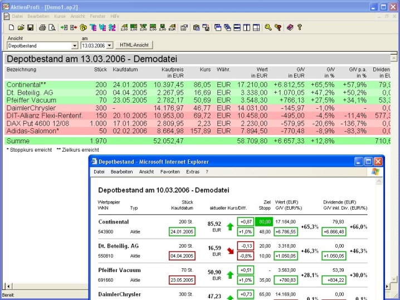Image resolution: width=400 pixels, height=300 pixels.
Task: Open the Kurse menu in AktienProfi
Action: [60, 16]
